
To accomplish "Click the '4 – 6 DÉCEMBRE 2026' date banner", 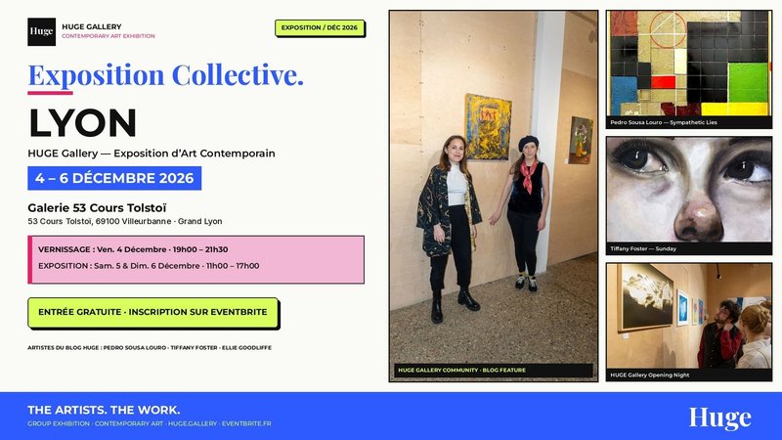I will tap(114, 178).
